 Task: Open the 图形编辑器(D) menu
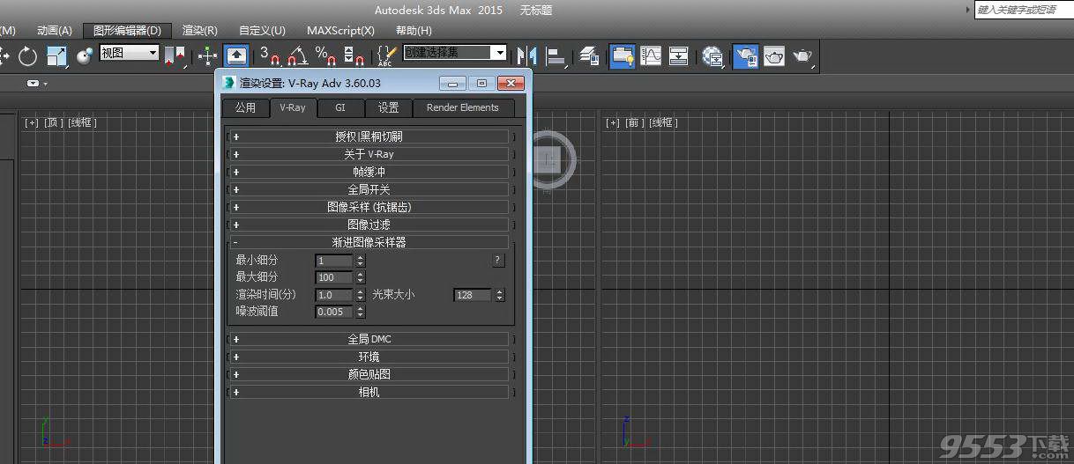127,30
